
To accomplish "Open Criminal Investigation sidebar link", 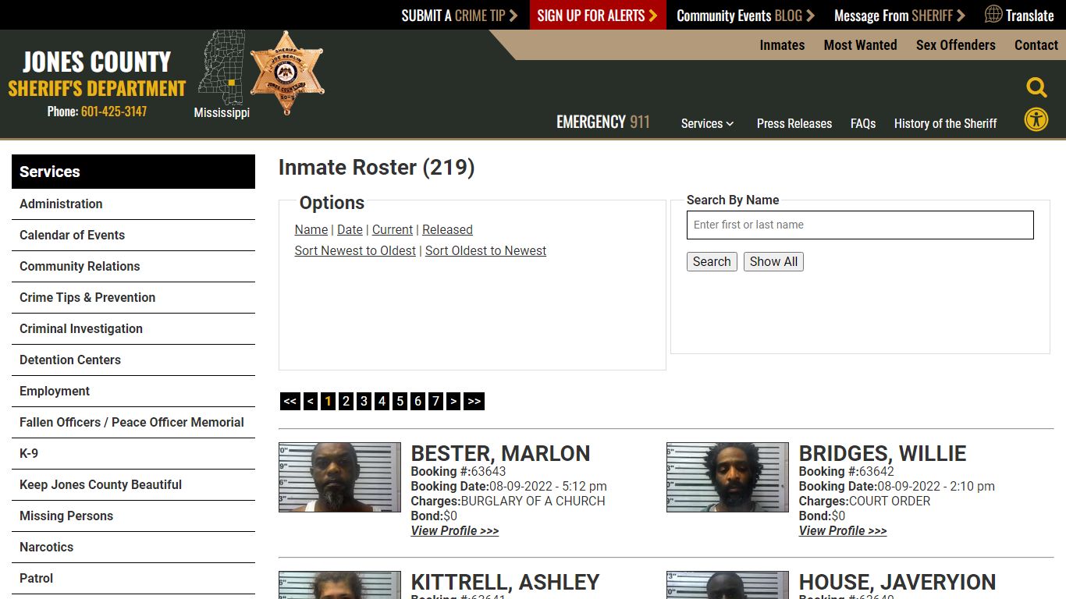I will point(133,329).
